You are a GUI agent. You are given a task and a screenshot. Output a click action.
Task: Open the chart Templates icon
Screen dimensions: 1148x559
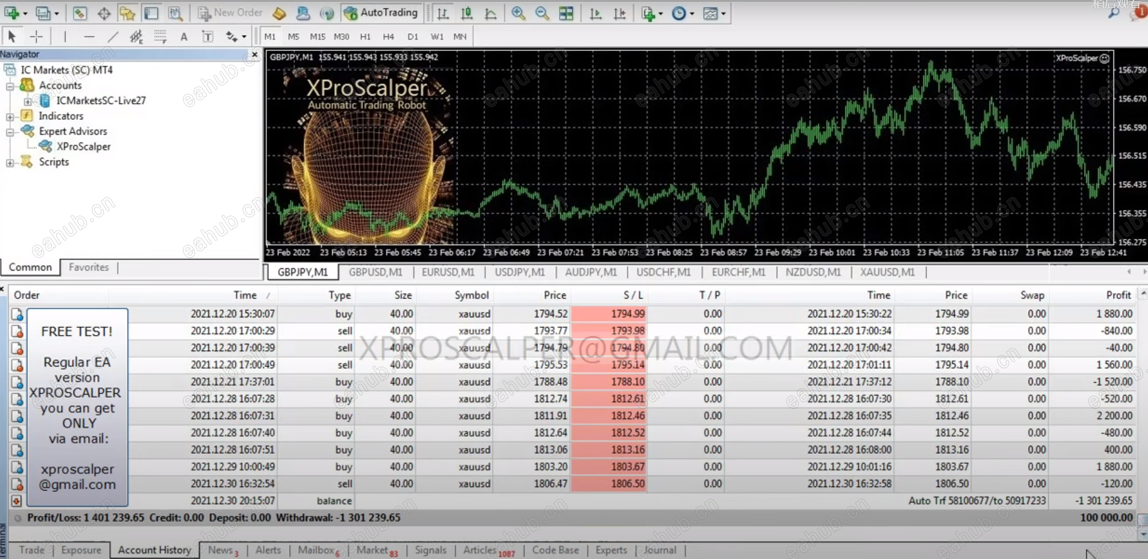pos(710,13)
